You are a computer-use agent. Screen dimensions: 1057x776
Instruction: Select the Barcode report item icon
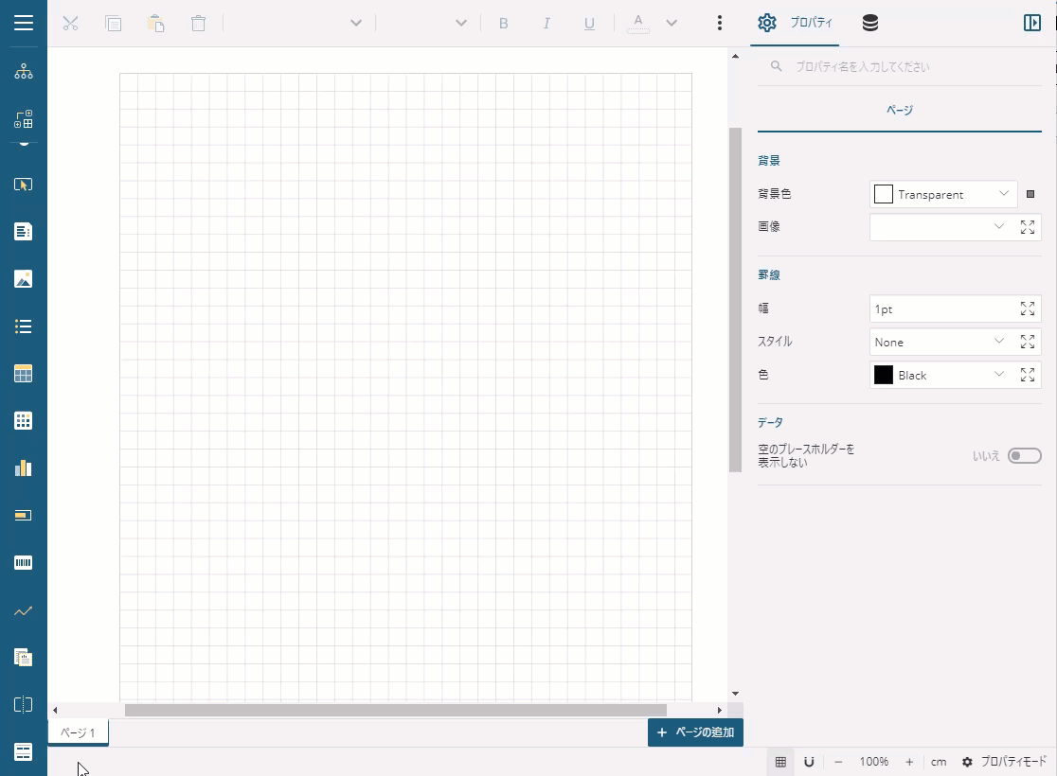[x=24, y=563]
